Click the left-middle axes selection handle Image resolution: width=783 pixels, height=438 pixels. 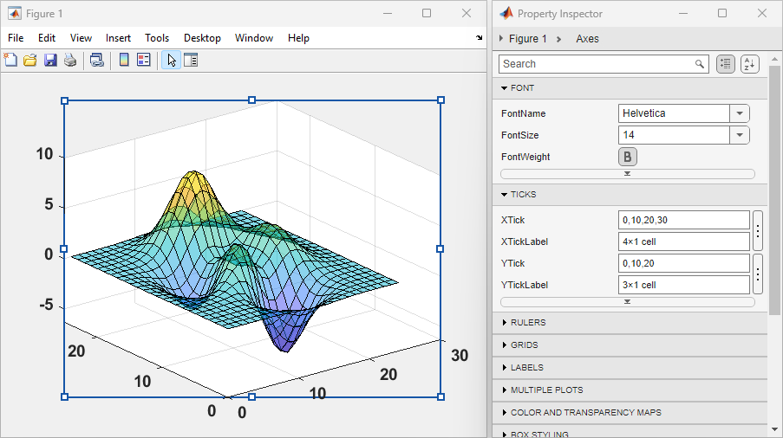pyautogui.click(x=64, y=248)
